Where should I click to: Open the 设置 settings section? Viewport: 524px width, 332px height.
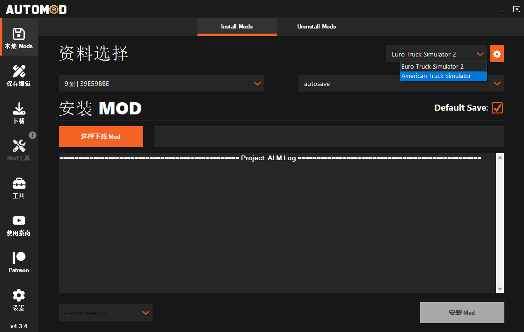pos(19,300)
